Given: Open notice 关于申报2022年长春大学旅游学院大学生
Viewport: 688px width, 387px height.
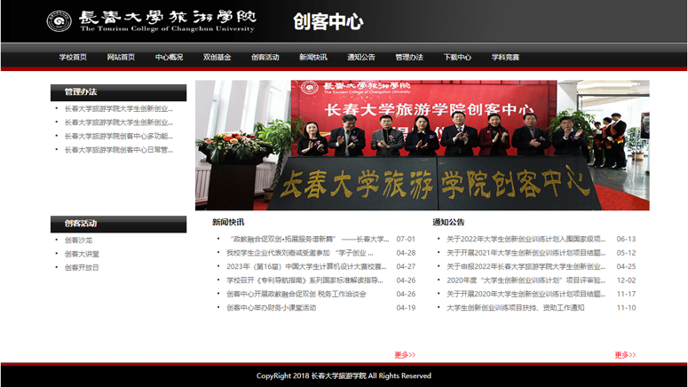Looking at the screenshot, I should click(x=526, y=266).
